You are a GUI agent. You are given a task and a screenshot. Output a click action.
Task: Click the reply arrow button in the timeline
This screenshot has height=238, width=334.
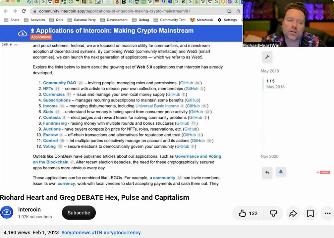267,172
